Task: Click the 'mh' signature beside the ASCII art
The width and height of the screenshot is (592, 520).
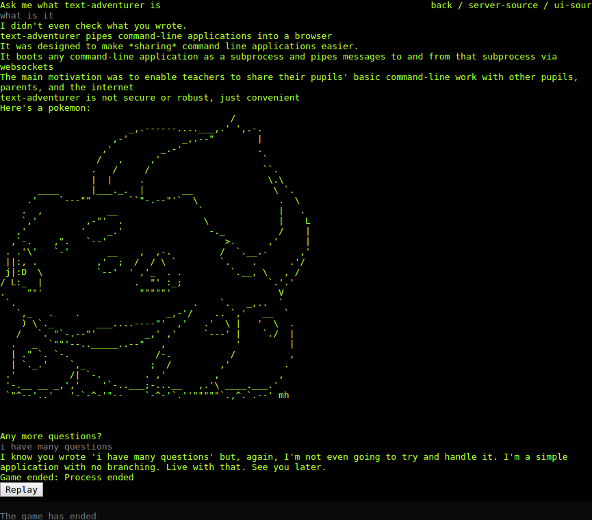Action: [x=283, y=395]
